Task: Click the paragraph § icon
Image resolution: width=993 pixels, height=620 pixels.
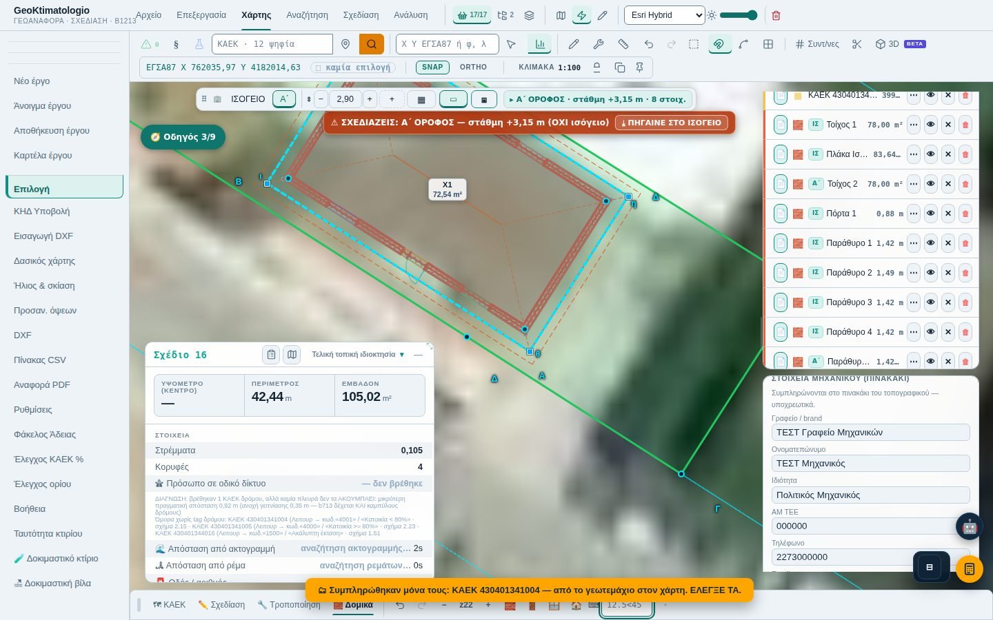Action: pos(176,44)
